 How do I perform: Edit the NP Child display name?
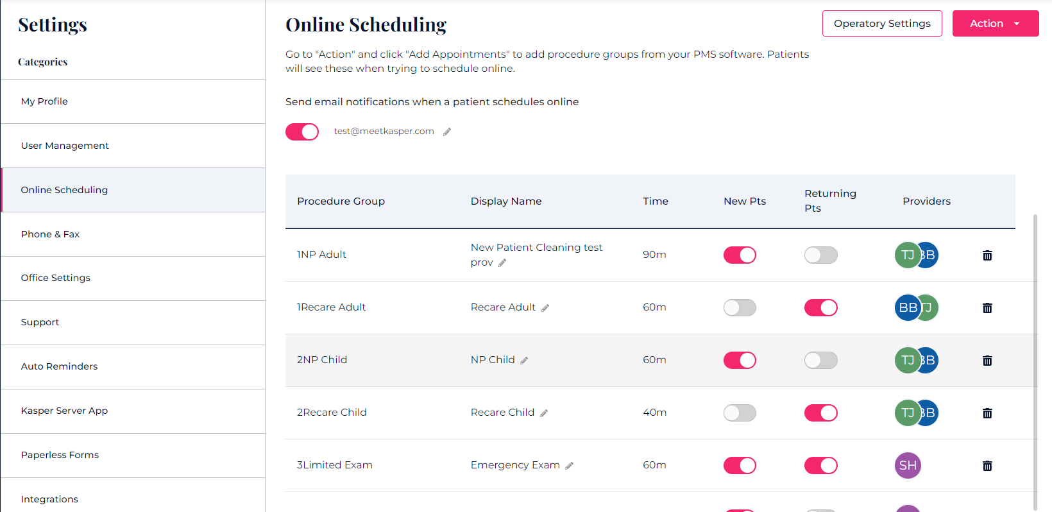524,361
